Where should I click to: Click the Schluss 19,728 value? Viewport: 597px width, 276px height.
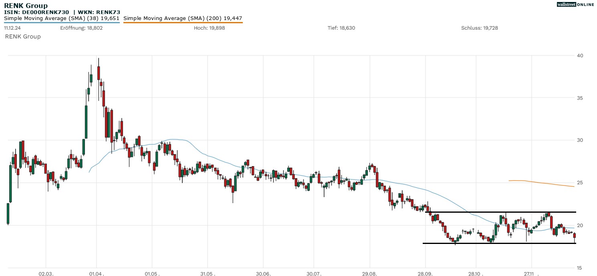tap(479, 28)
